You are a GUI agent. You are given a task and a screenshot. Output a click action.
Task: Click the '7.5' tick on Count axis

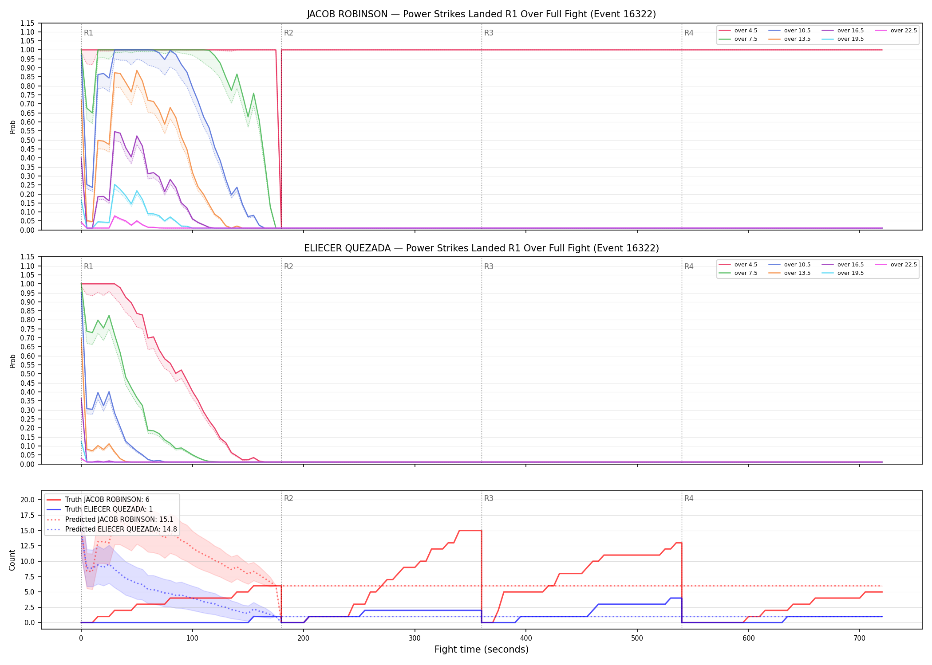point(29,577)
